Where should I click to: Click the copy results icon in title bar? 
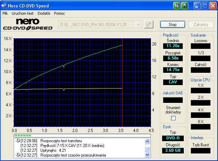coord(177,6)
